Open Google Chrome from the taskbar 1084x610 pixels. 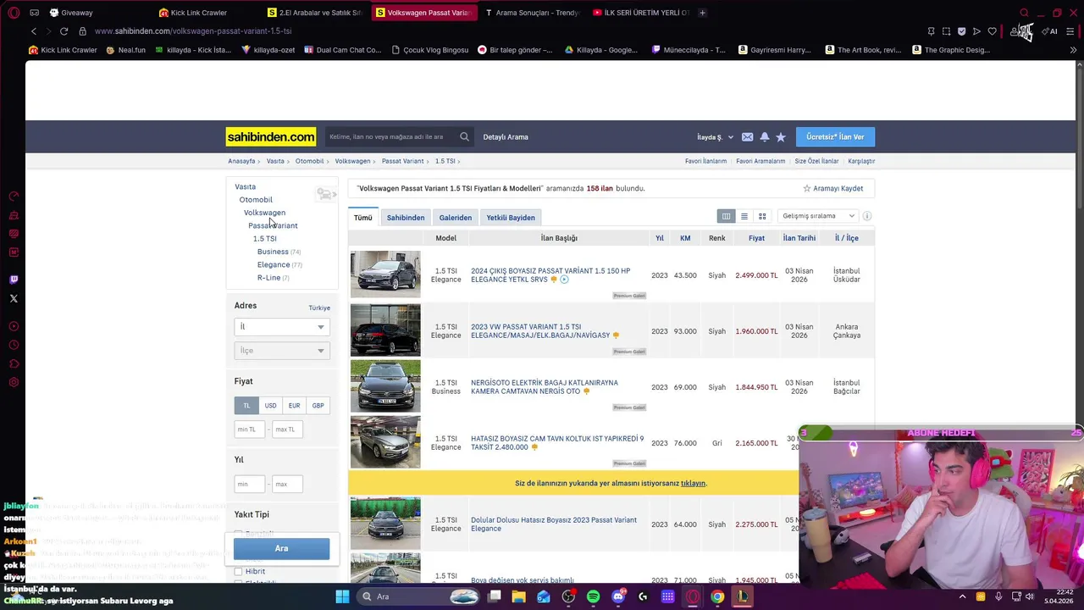717,596
